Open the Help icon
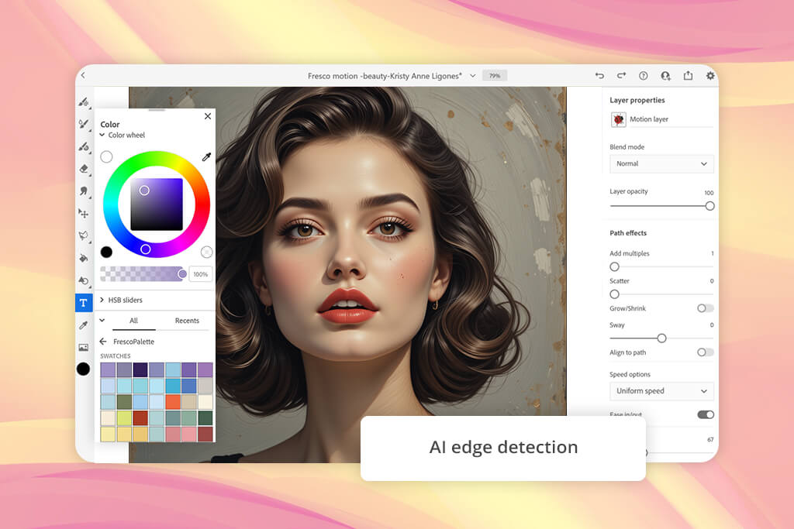This screenshot has width=794, height=529. 643,75
